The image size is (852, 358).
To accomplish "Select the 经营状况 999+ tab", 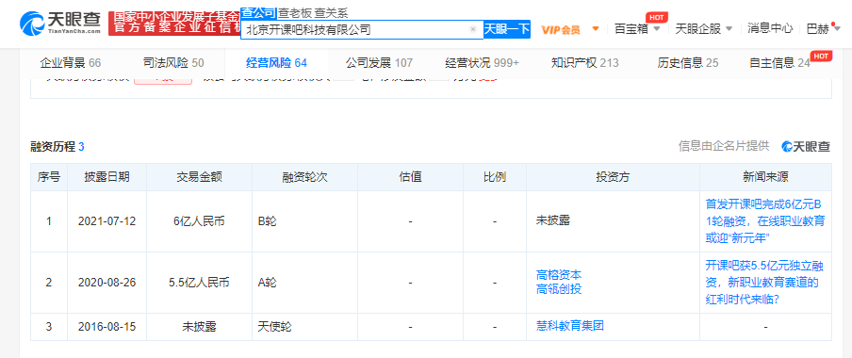I will [x=482, y=63].
